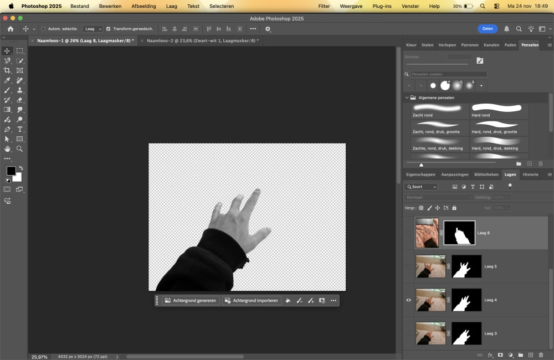This screenshot has width=554, height=360.
Task: Choose the Eraser tool
Action: pos(20,100)
